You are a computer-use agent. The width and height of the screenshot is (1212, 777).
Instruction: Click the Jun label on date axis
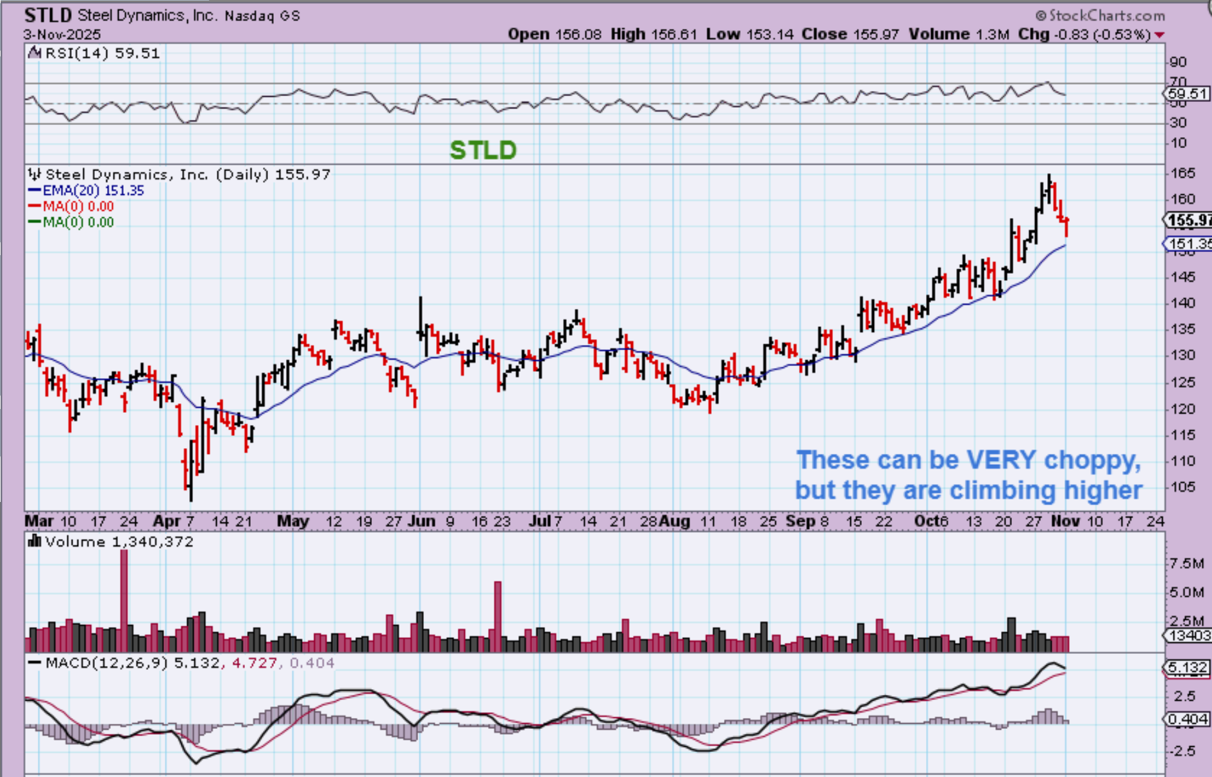tap(421, 521)
